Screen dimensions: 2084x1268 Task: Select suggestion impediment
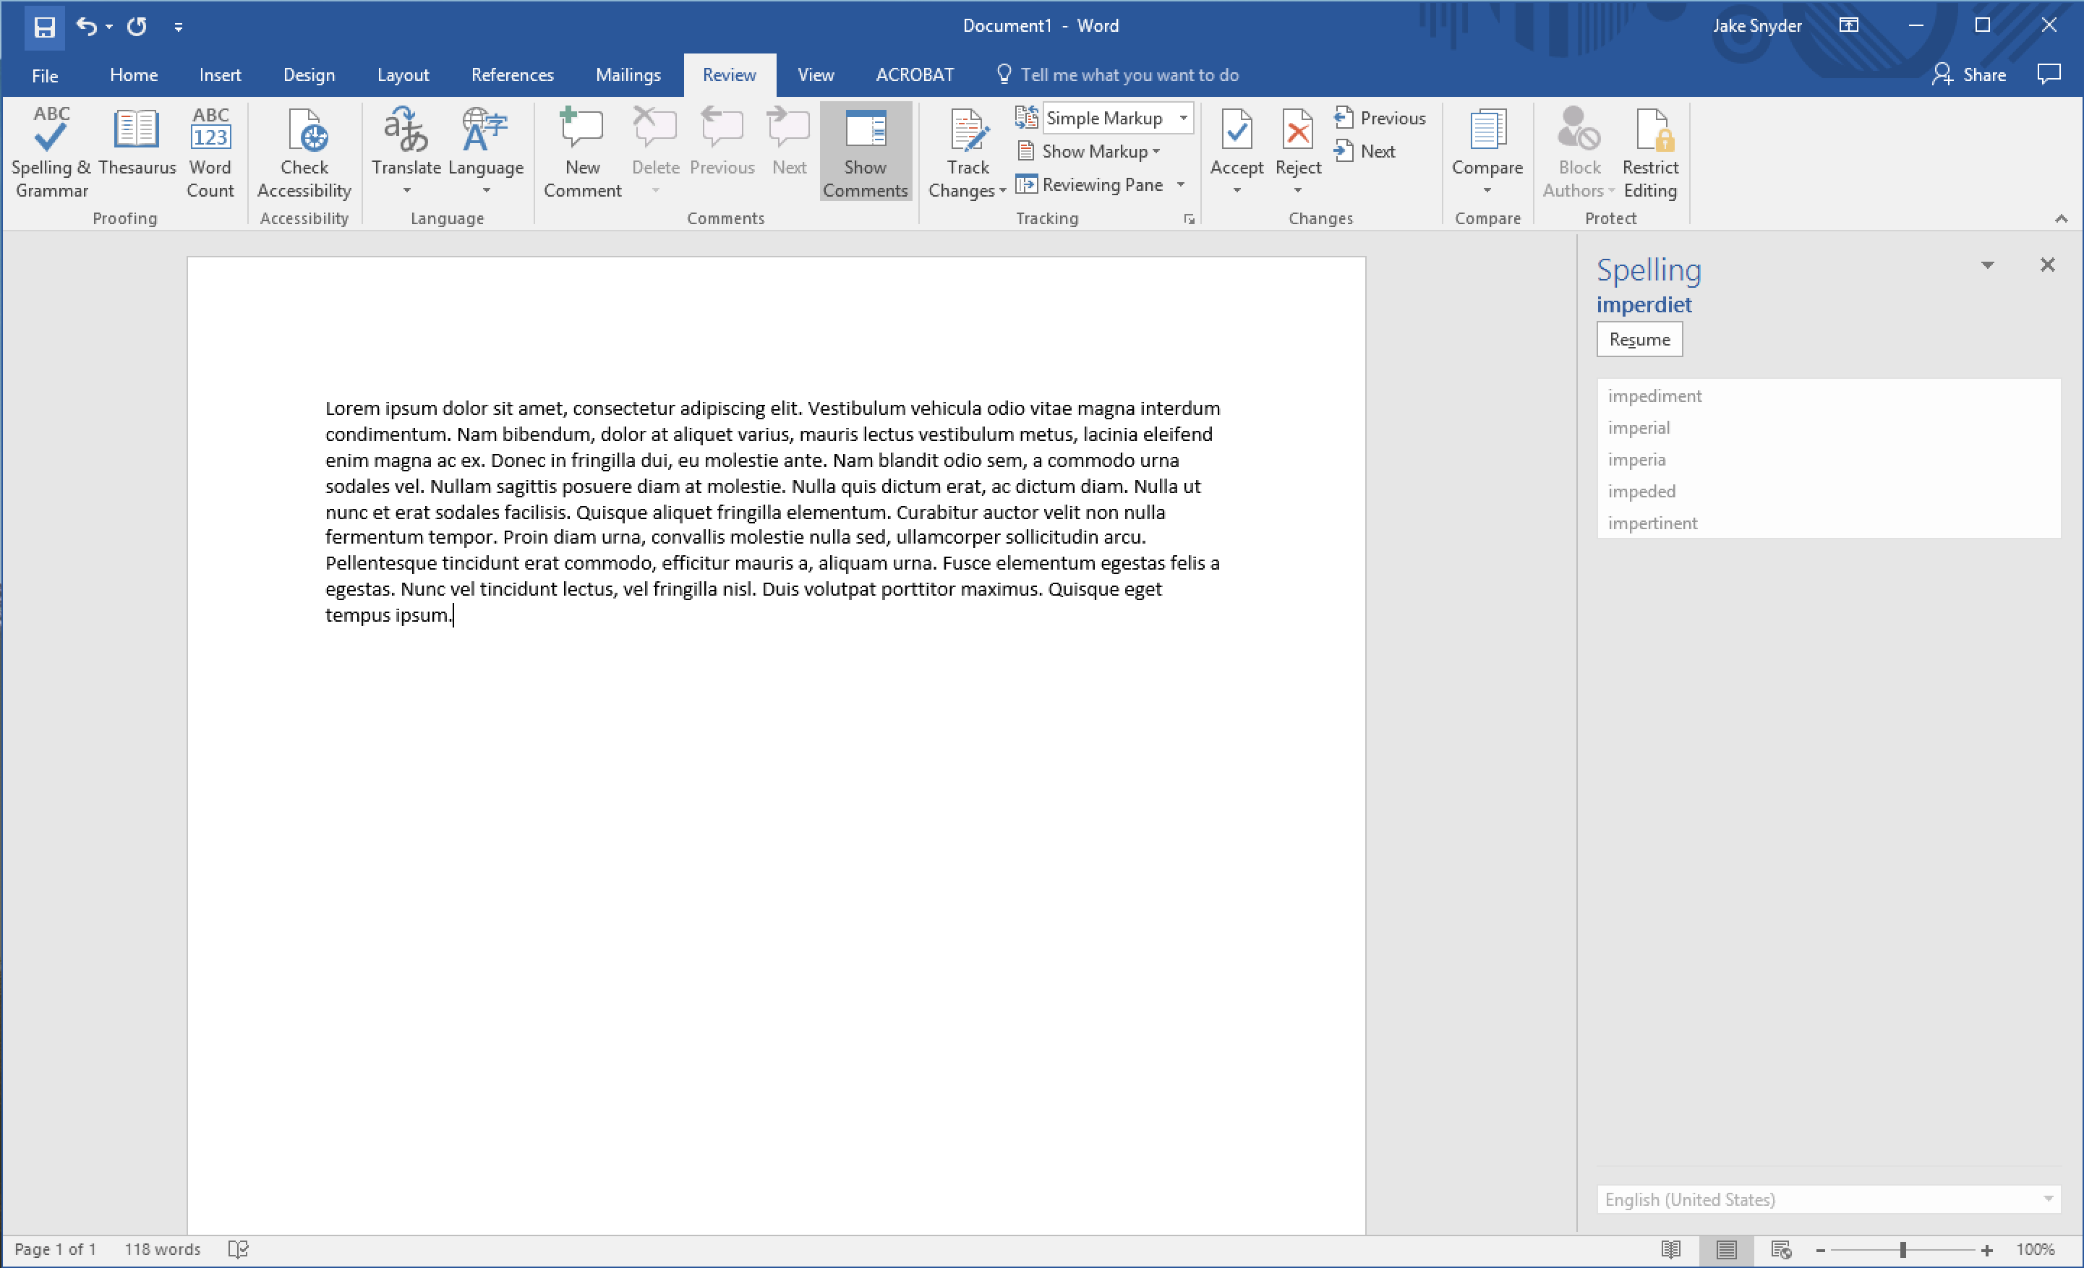pyautogui.click(x=1828, y=395)
